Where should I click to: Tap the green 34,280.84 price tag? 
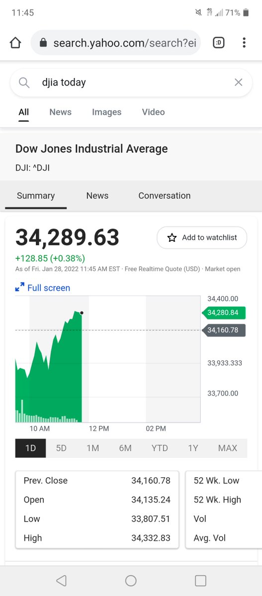click(224, 313)
